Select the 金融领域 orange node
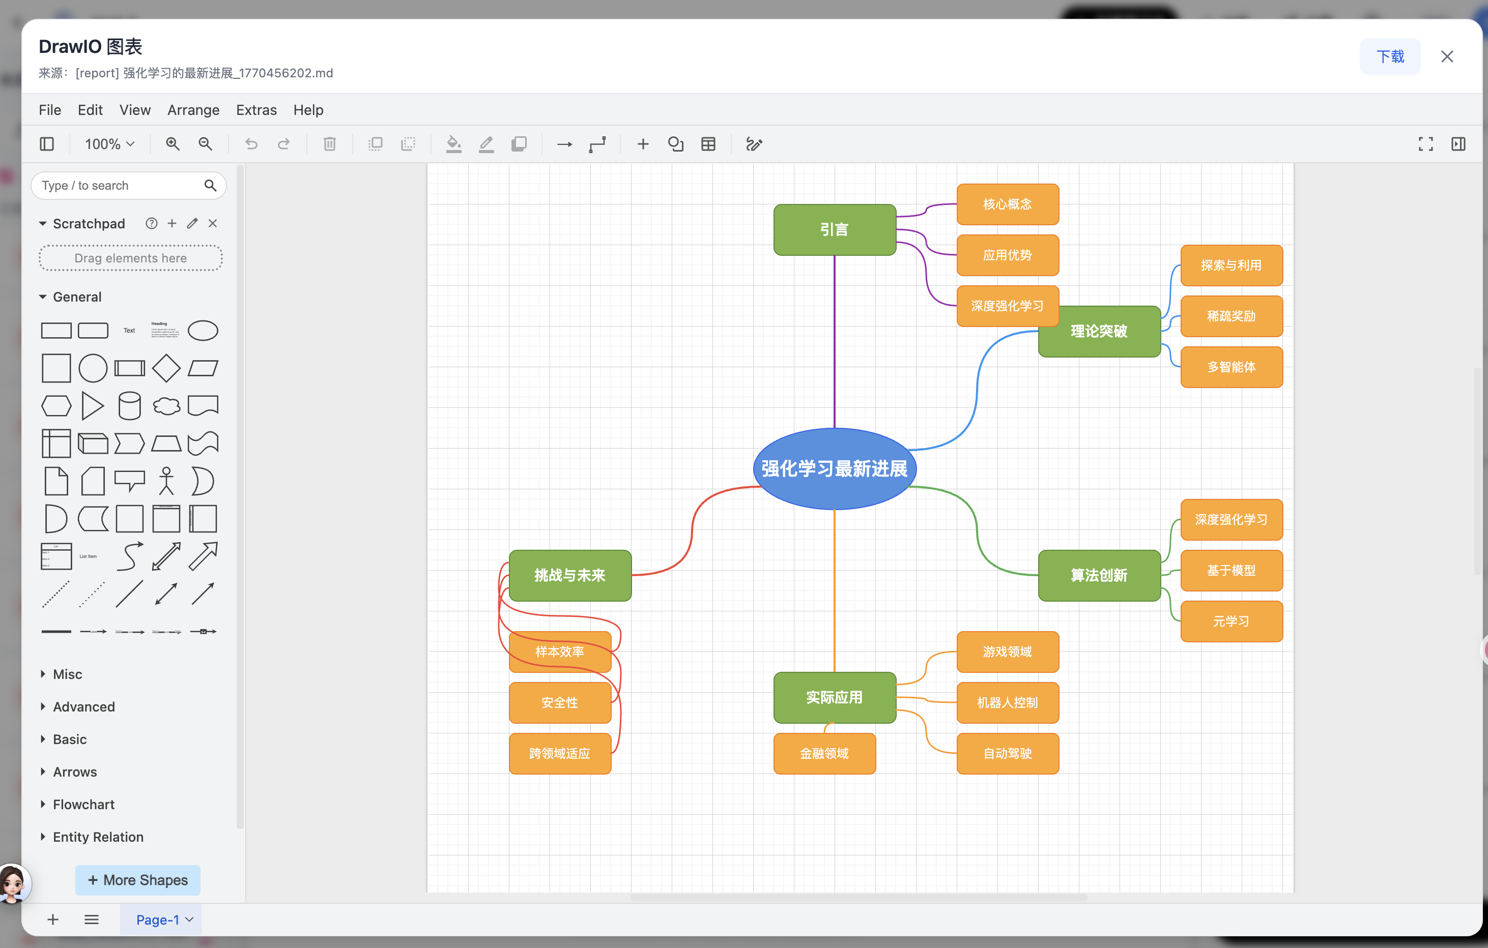The height and width of the screenshot is (948, 1488). pos(824,753)
